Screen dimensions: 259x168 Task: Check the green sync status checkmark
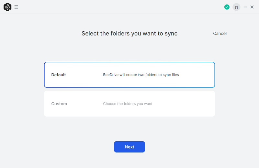point(227,7)
